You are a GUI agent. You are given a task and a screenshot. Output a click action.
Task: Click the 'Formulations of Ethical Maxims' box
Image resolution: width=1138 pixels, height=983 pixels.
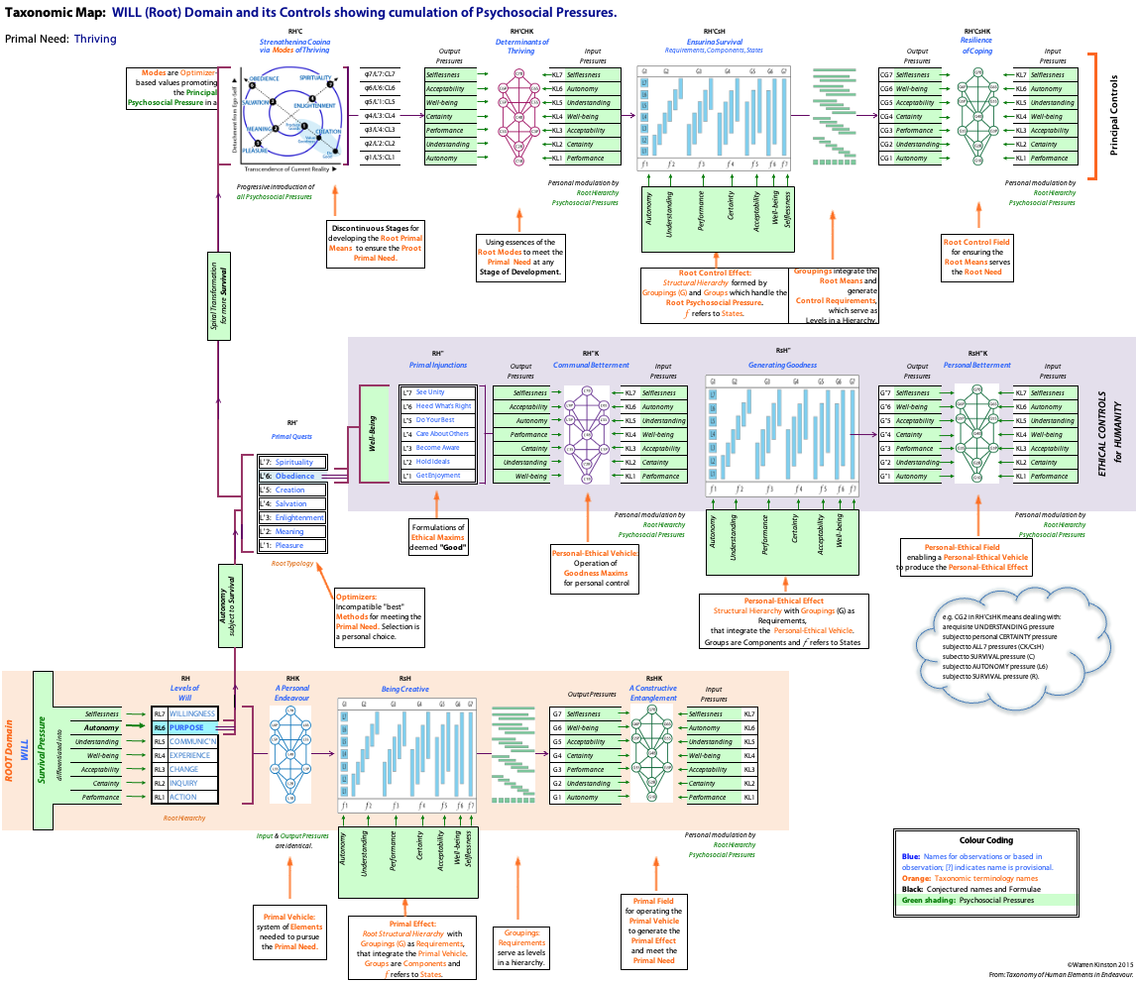pyautogui.click(x=437, y=537)
